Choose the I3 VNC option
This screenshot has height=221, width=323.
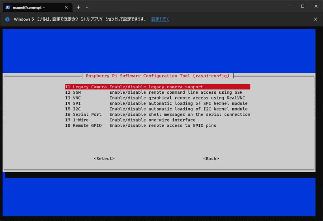click(x=158, y=98)
